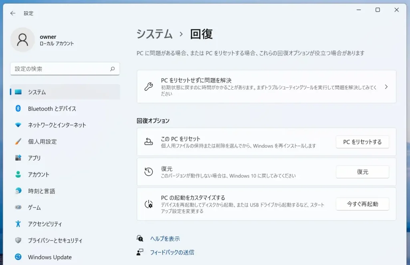The height and width of the screenshot is (265, 410).
Task: Select 個人用設定 paintbrush icon
Action: pos(18,142)
